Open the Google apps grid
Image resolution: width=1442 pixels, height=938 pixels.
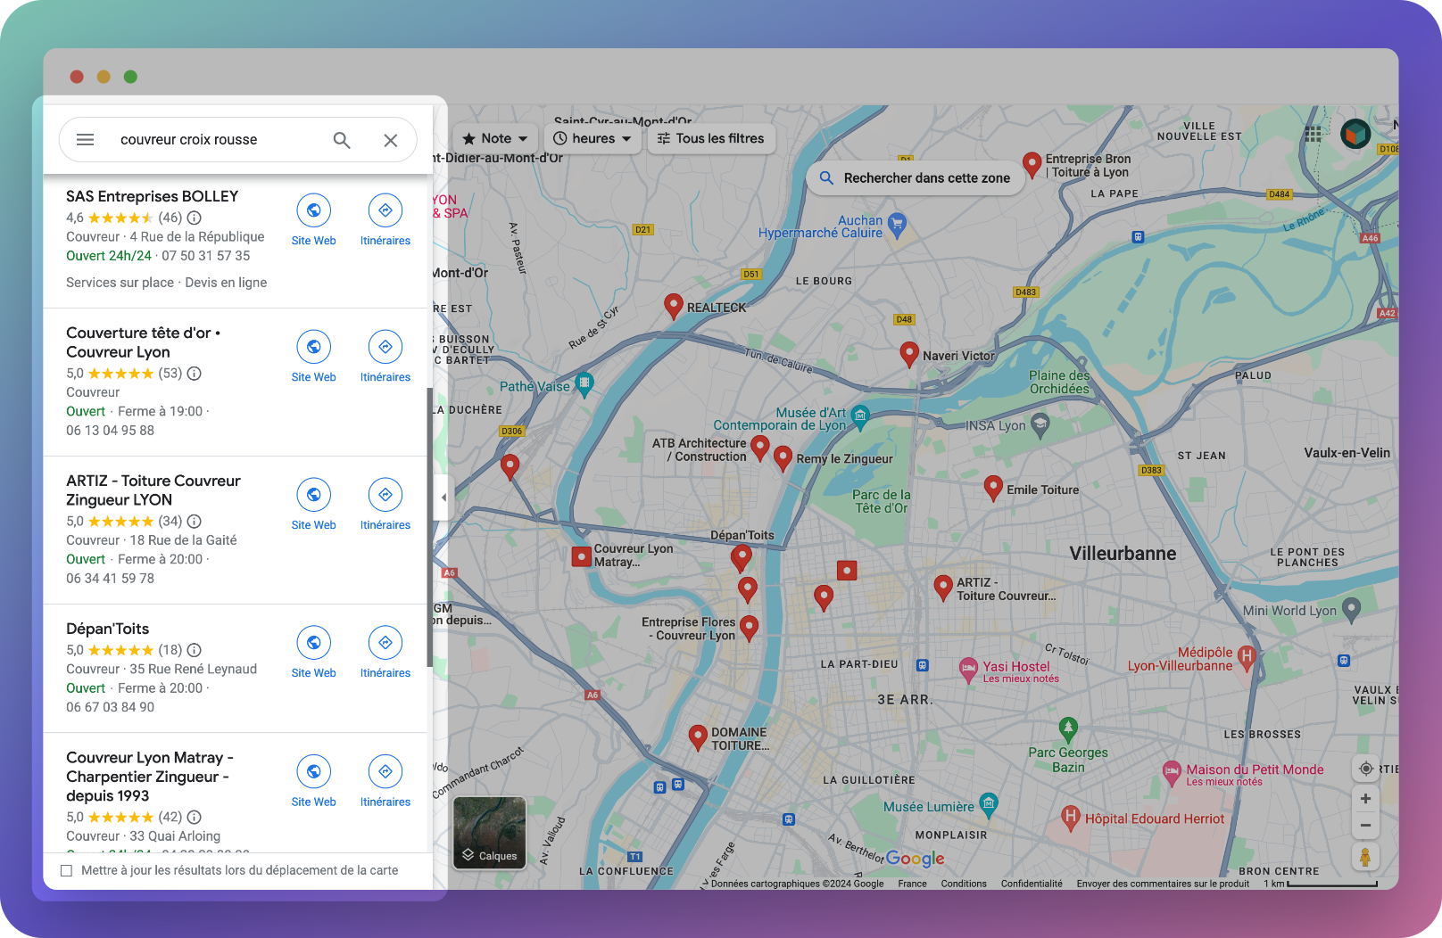click(1313, 134)
